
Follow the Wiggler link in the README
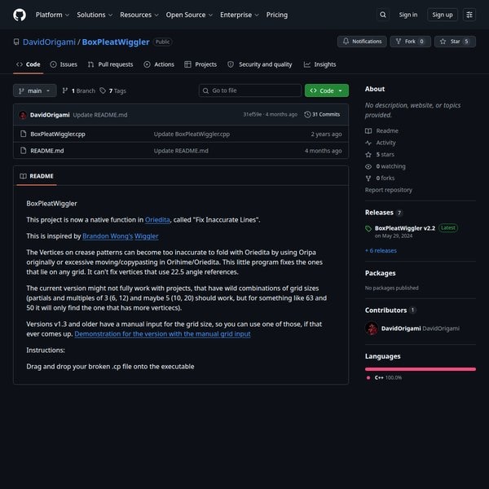tap(147, 236)
